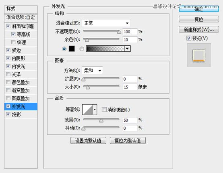Open the 光泽 style settings
The width and height of the screenshot is (223, 173).
(17, 74)
